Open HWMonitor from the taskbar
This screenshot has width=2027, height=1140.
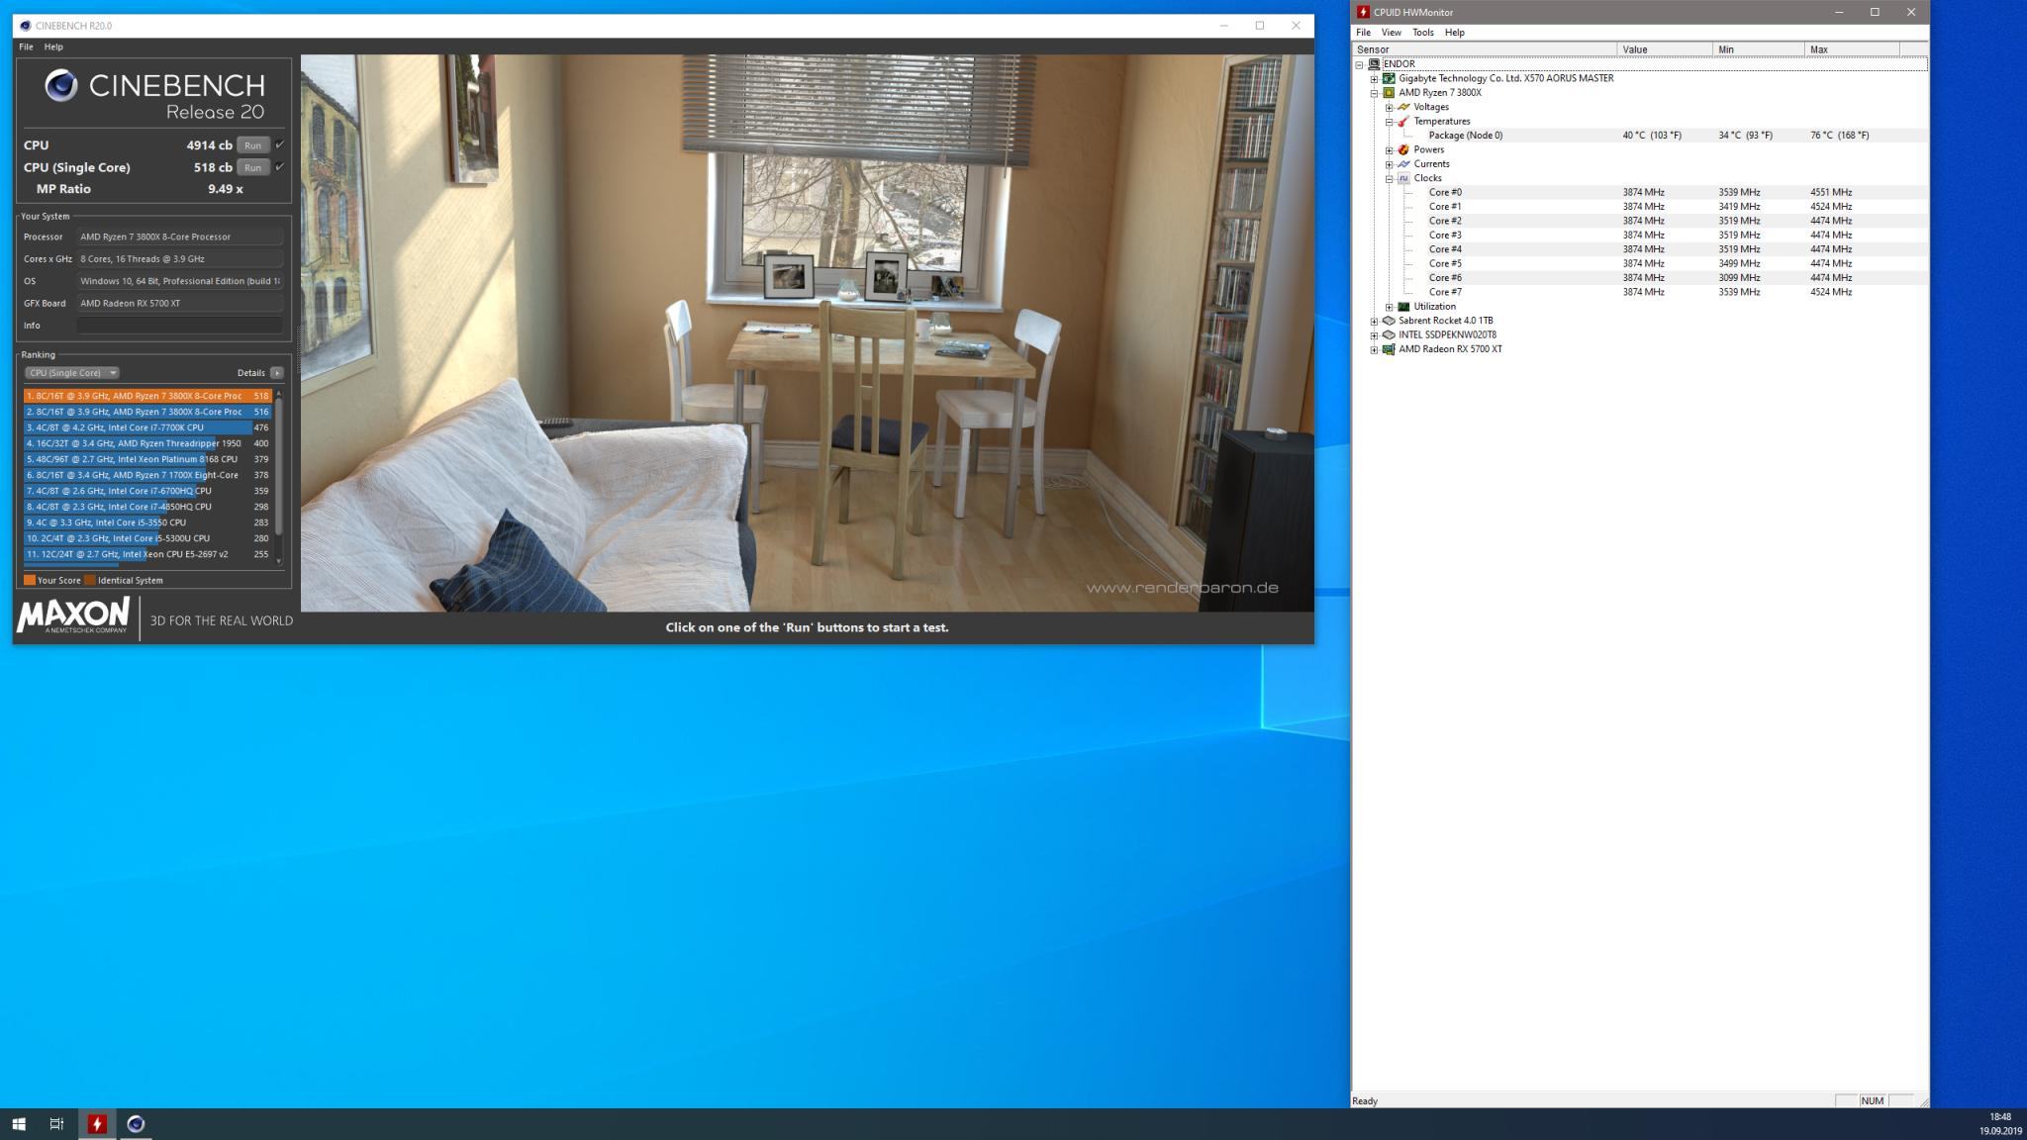[x=97, y=1123]
